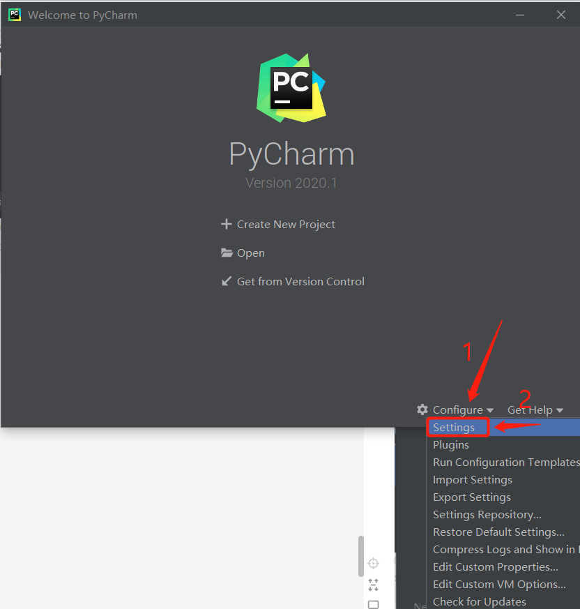Click the folder icon beside Open
The width and height of the screenshot is (580, 609).
227,253
